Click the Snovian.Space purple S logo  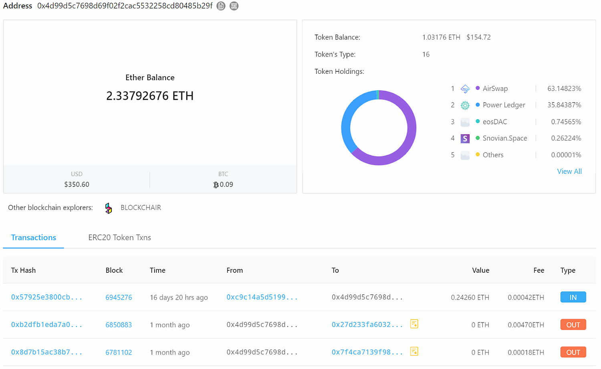[x=465, y=138]
